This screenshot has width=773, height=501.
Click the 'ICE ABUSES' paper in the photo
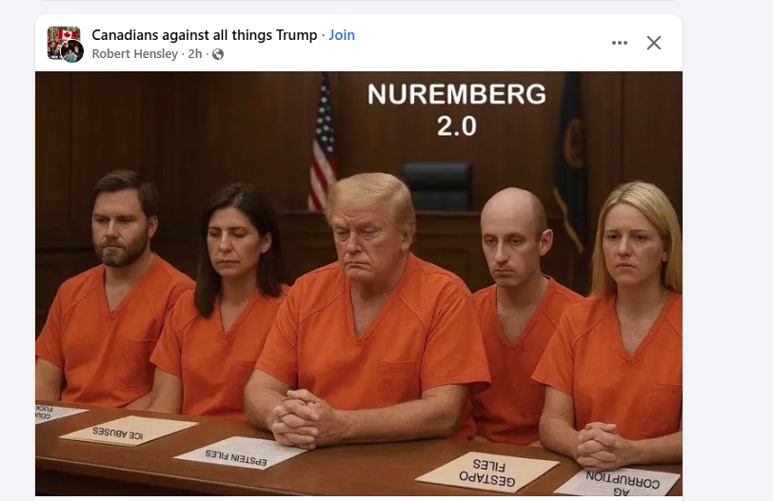[129, 431]
